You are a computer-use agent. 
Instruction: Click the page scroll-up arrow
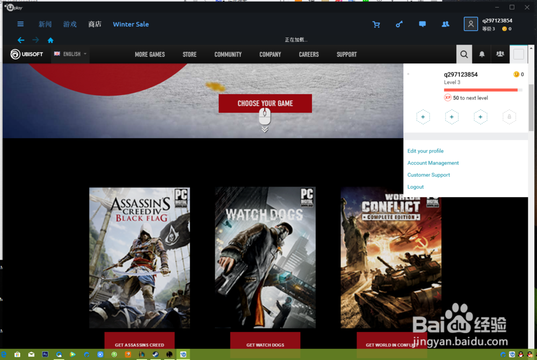tap(531, 48)
